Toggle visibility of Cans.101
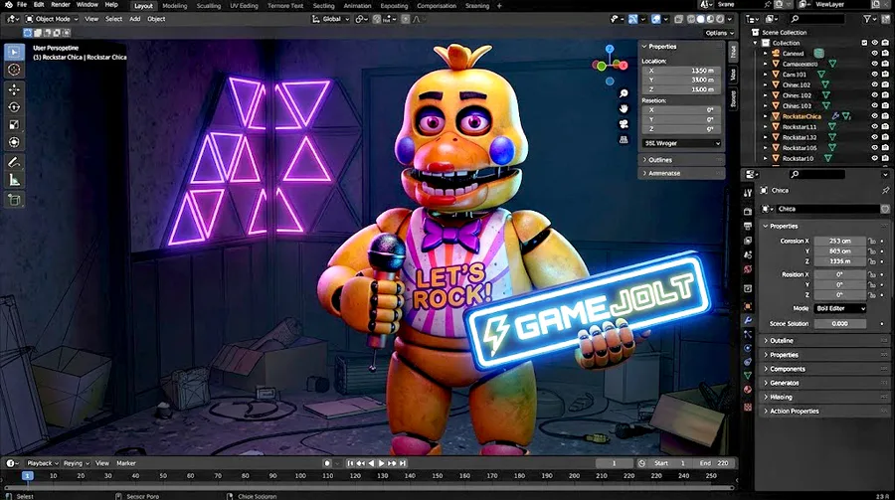The width and height of the screenshot is (895, 500). pos(874,75)
